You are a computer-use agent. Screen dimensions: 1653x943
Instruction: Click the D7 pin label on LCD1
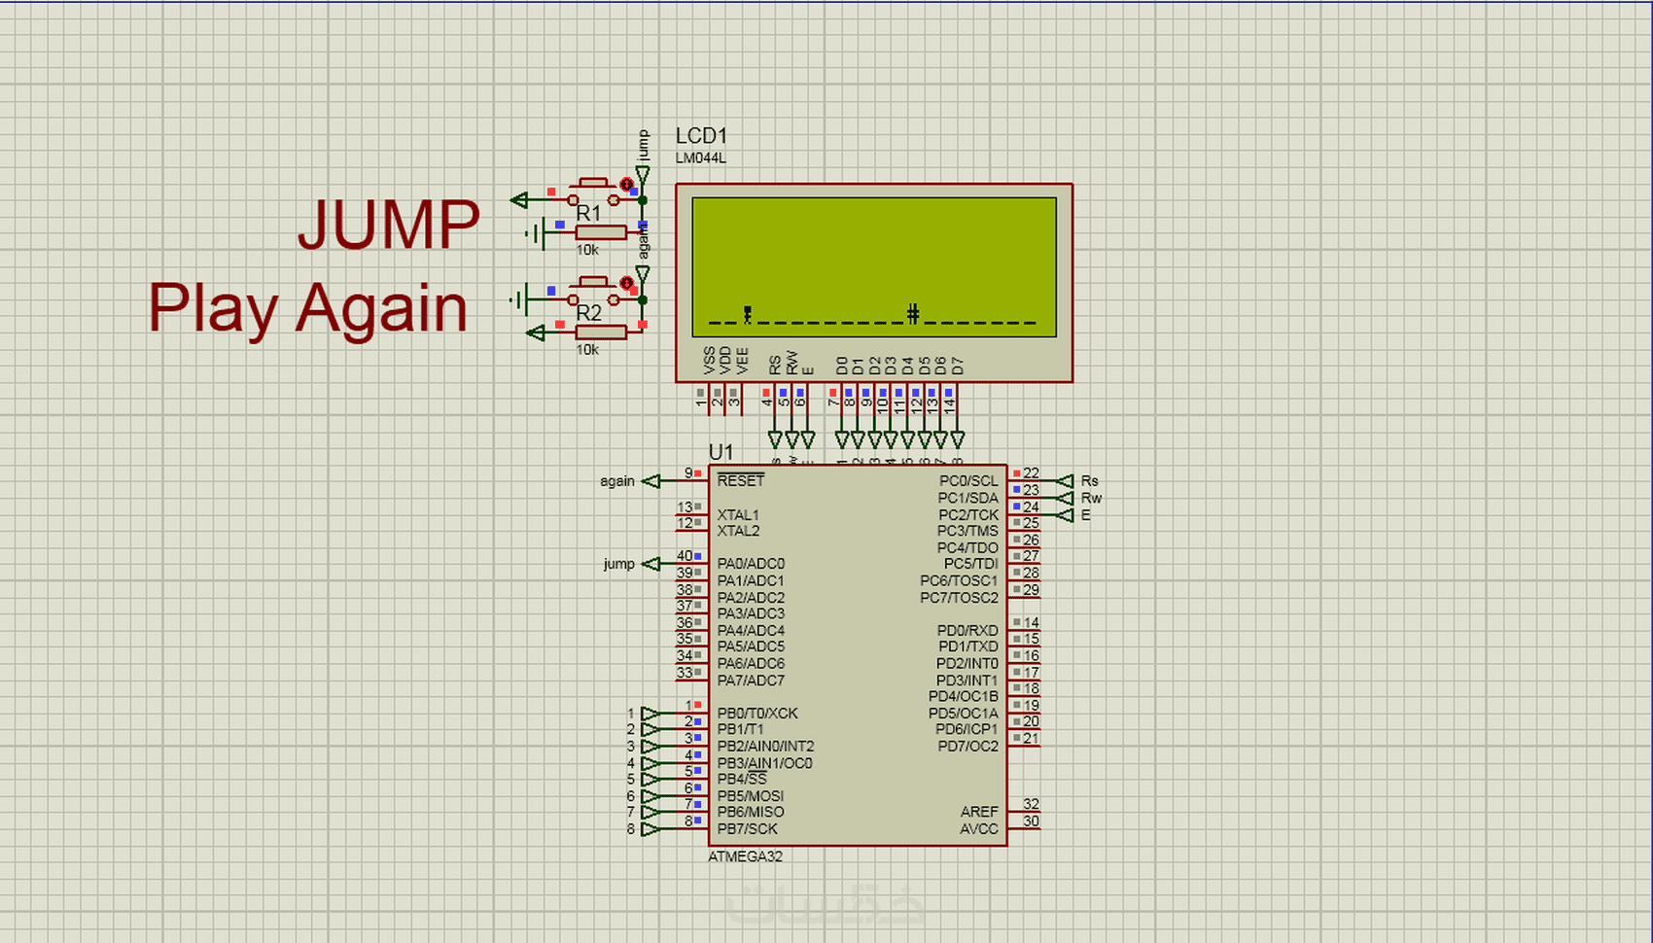(x=958, y=366)
